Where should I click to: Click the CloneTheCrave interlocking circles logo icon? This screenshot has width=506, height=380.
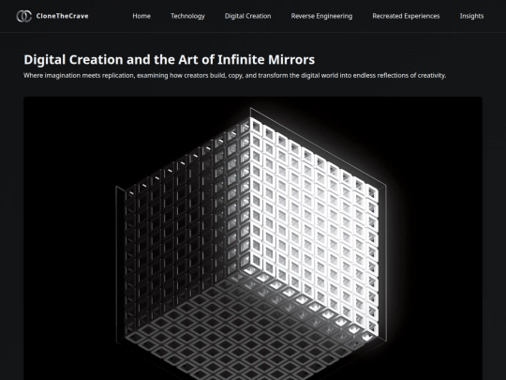[23, 16]
